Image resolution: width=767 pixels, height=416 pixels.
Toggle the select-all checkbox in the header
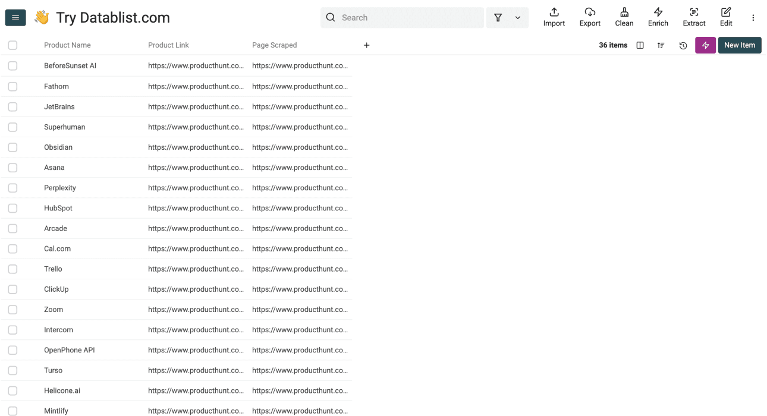click(x=12, y=45)
